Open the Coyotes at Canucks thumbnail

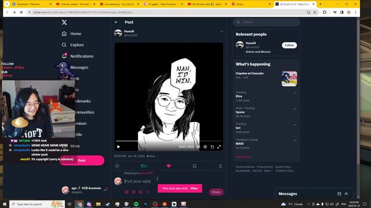click(289, 79)
